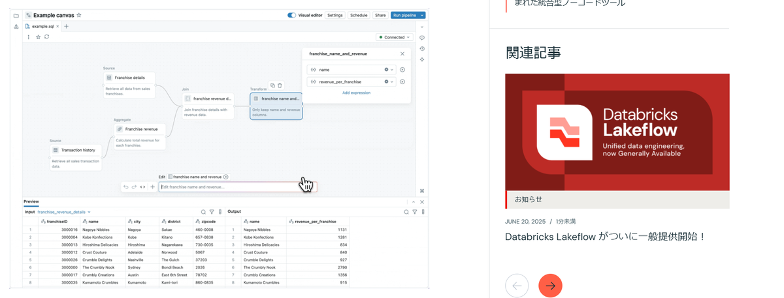Open comments icon in right sidebar
This screenshot has height=298, width=784.
click(422, 38)
